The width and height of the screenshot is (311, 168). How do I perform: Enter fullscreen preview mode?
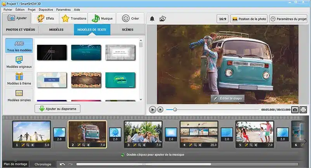(x=303, y=110)
